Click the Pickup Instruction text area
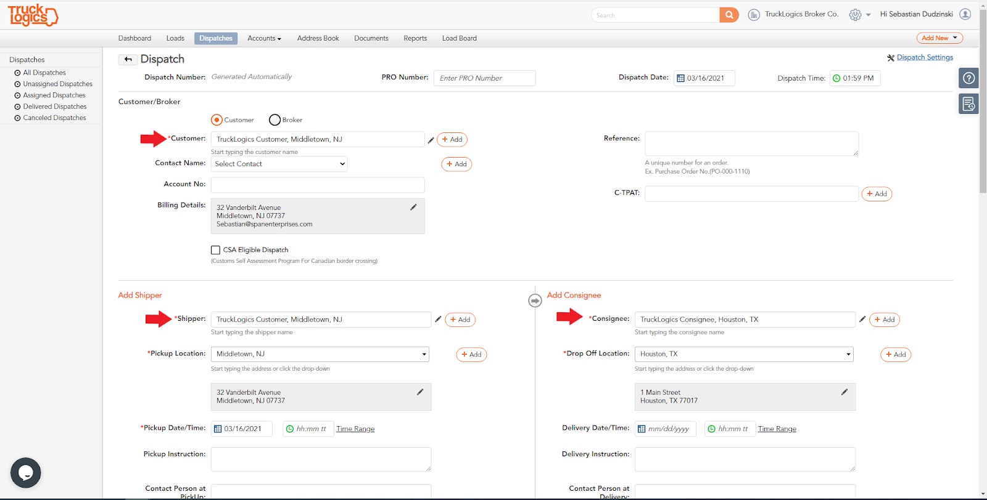Viewport: 987px width, 500px height. (321, 459)
